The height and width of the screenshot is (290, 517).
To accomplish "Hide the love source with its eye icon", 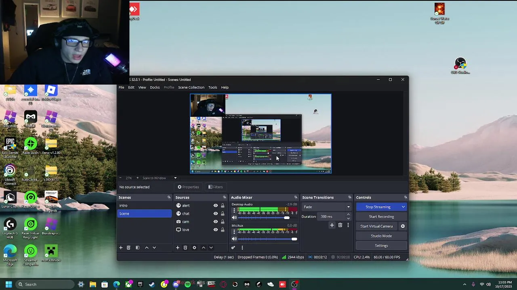I will 216,230.
